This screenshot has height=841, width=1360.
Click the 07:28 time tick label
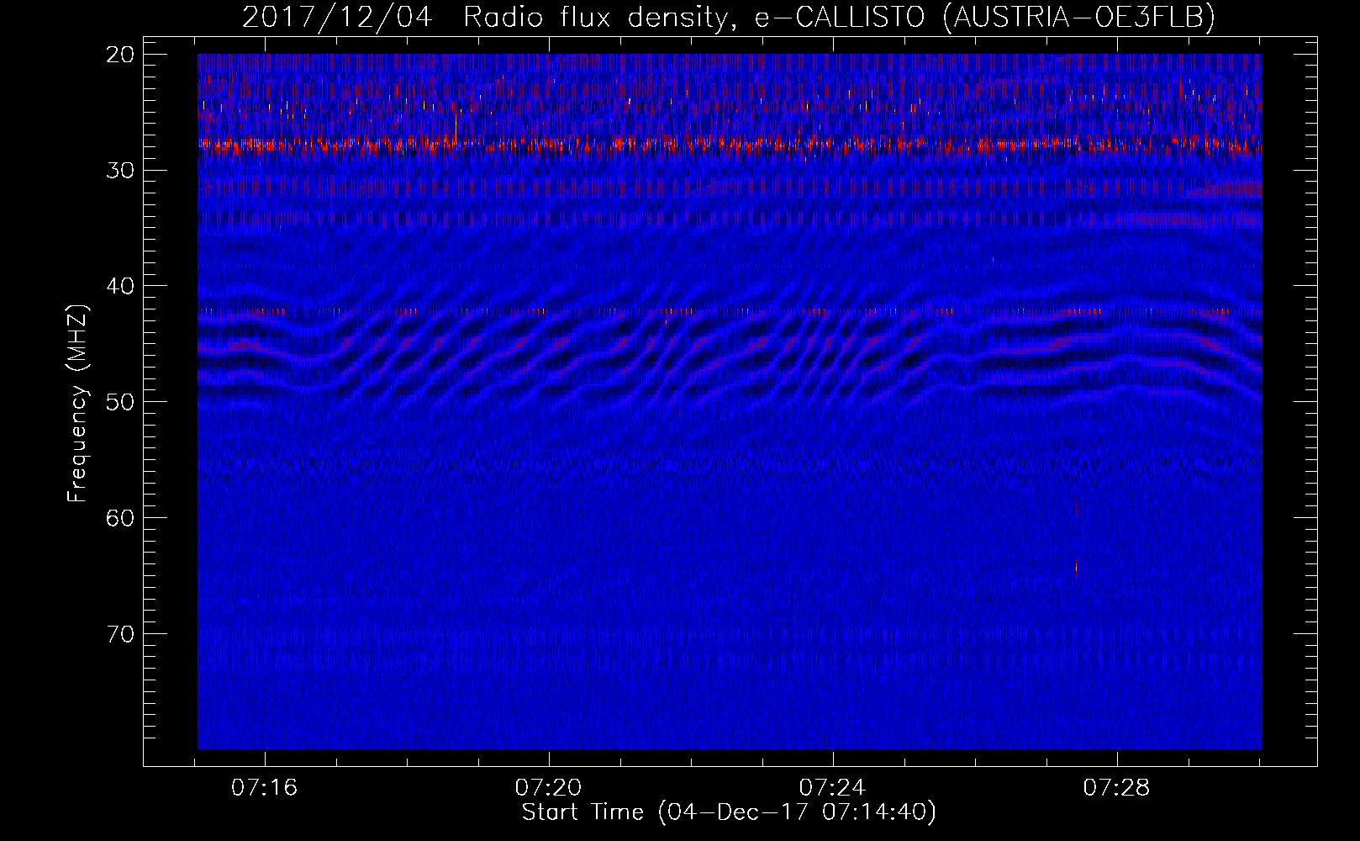coord(1116,788)
